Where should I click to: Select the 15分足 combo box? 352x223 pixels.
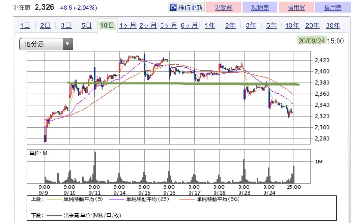(x=46, y=44)
